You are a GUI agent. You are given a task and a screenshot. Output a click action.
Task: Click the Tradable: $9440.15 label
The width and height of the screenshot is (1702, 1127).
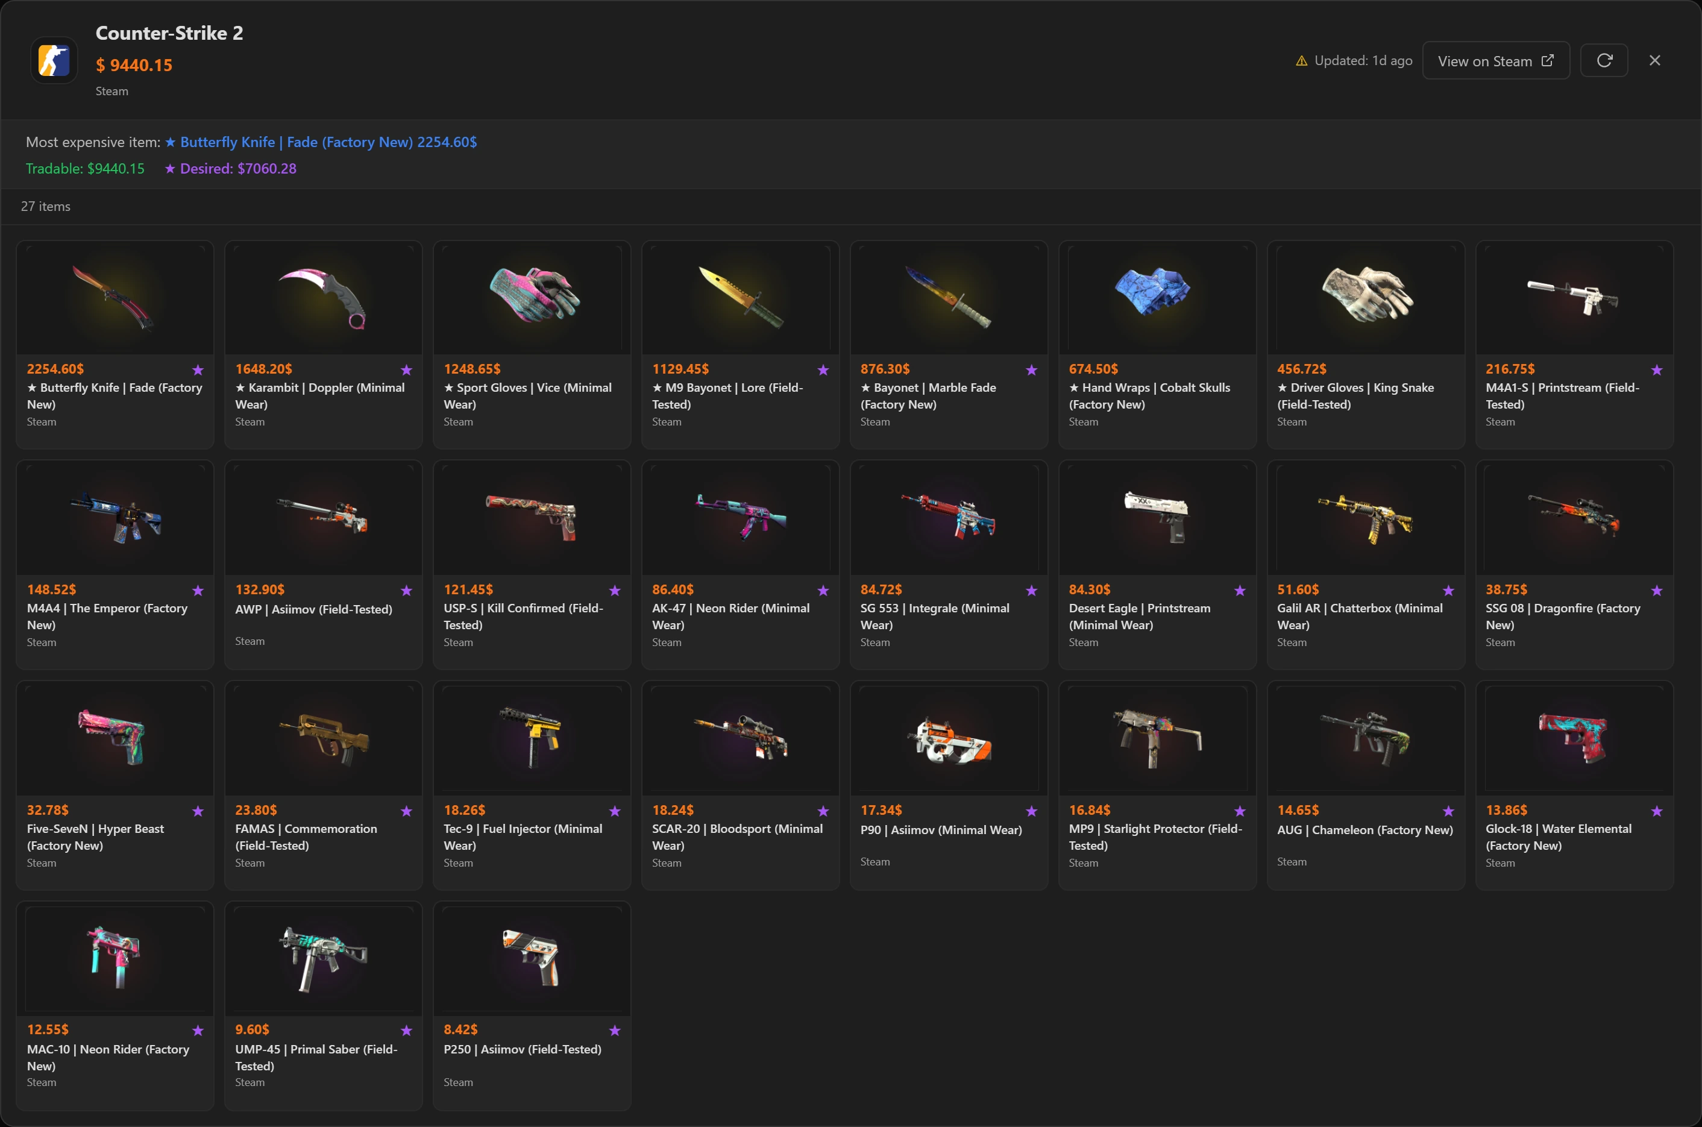(85, 168)
